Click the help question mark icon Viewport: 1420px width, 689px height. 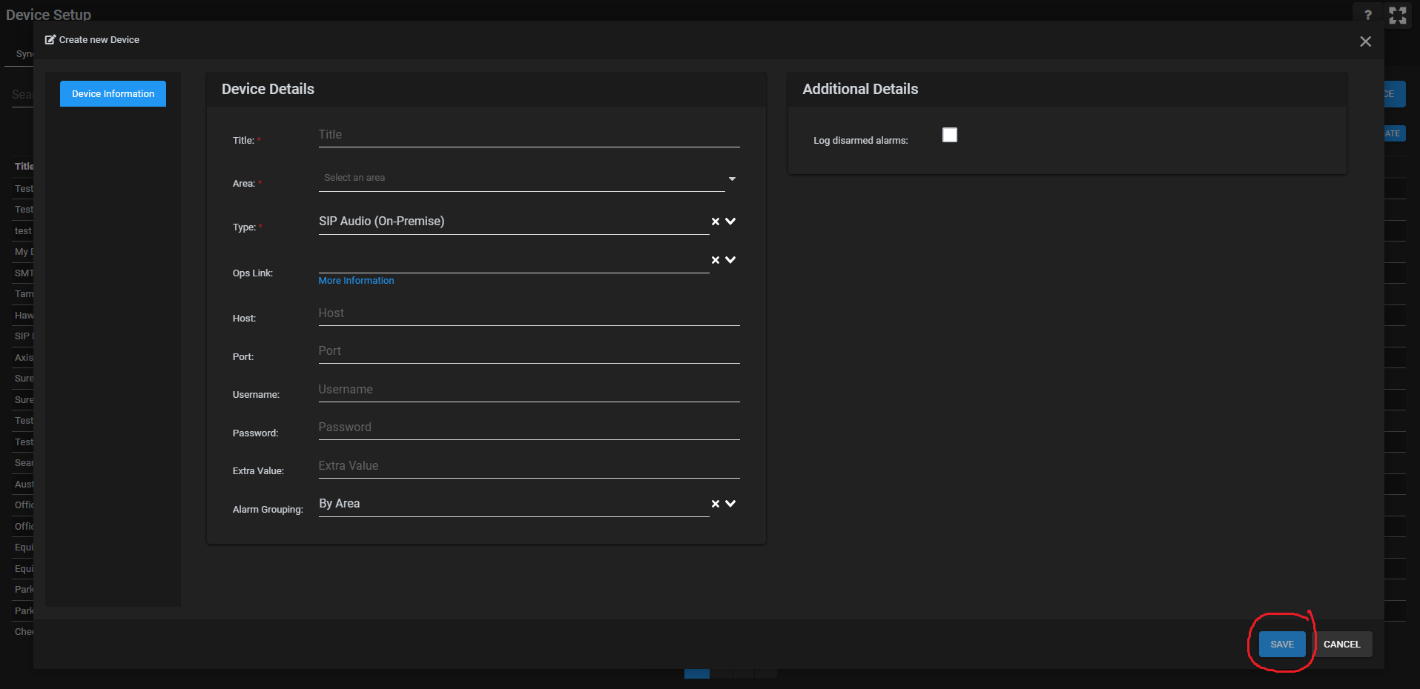pyautogui.click(x=1367, y=15)
